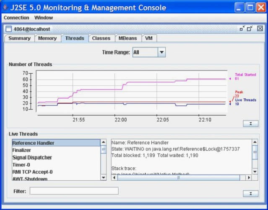Screen dimensions: 268x210
Task: Collapse the Number of Threads chart panel
Action: [x=250, y=123]
